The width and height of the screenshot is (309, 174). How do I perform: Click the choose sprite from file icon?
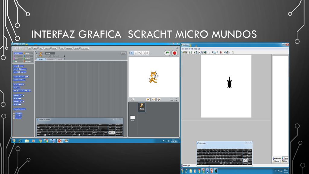153,99
